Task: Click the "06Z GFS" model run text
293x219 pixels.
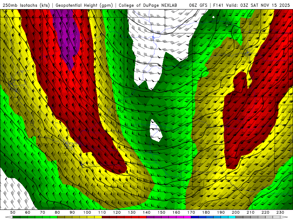Action: [198, 5]
